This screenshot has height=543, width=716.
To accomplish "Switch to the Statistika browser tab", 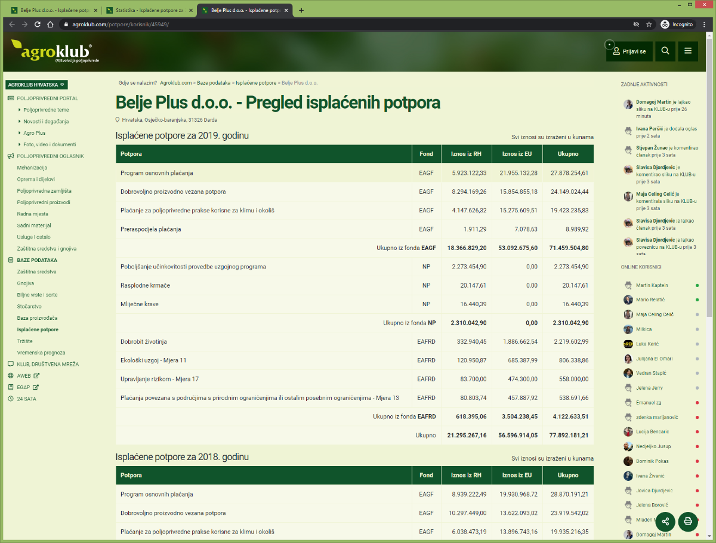I will coord(149,10).
